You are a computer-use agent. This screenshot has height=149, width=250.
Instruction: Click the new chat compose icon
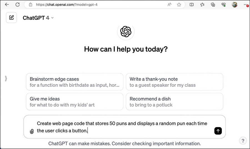[x=11, y=18]
